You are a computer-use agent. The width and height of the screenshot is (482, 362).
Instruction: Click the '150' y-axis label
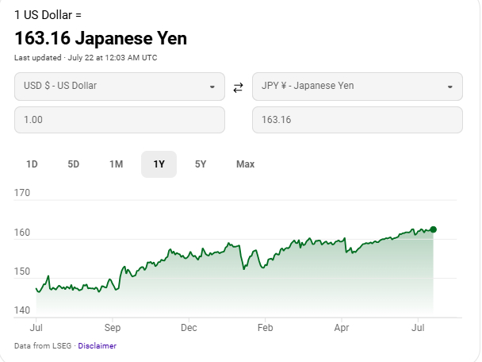click(x=22, y=271)
